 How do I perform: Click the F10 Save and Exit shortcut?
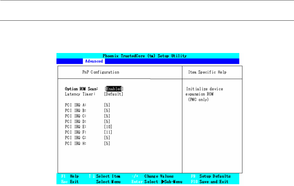pyautogui.click(x=210, y=182)
